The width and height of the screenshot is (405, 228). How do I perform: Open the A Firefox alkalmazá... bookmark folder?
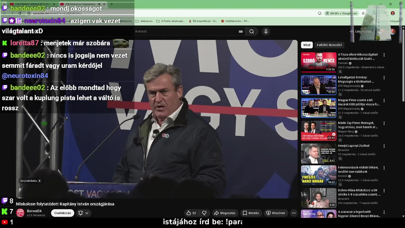click(171, 21)
